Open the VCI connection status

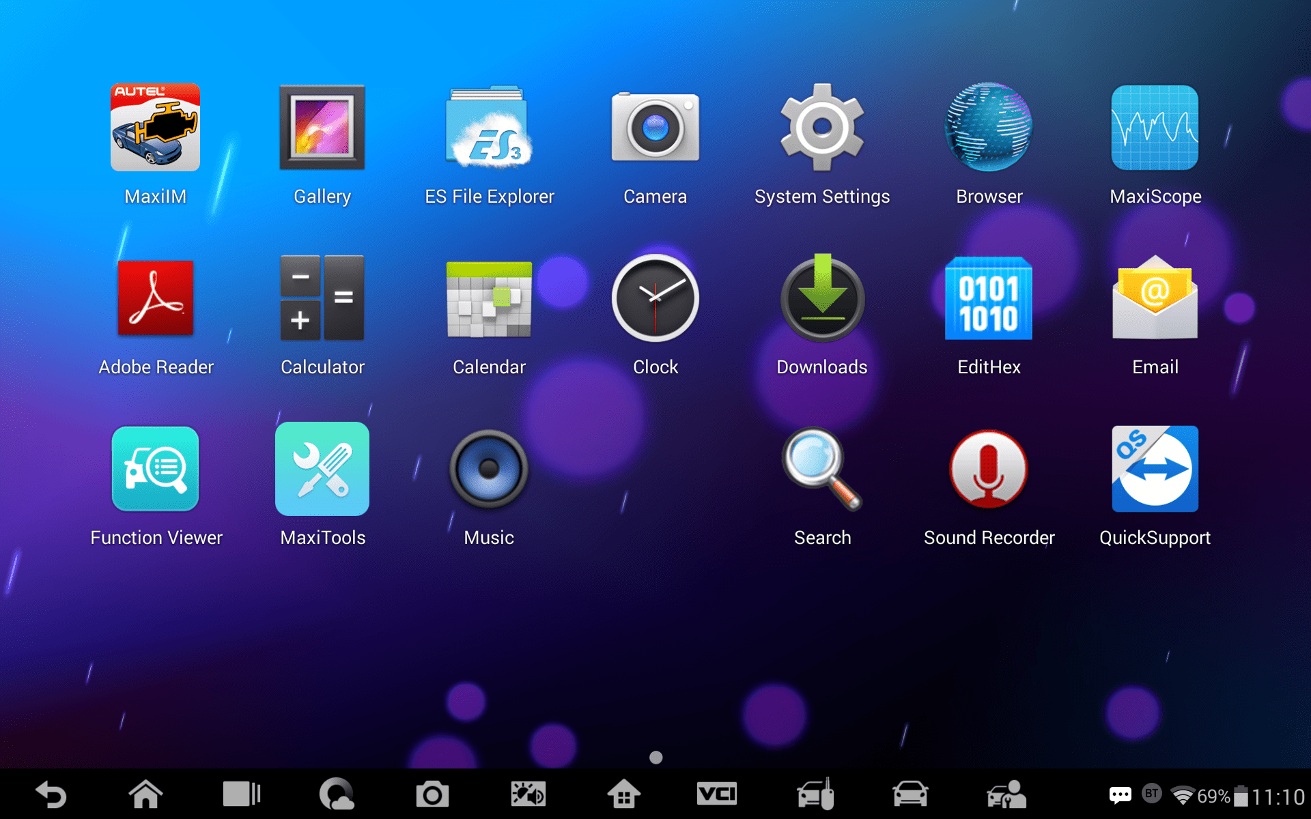pos(717,794)
